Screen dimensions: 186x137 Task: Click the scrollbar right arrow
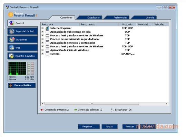167,104
